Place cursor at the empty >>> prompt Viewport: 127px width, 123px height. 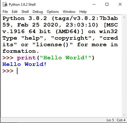(17, 71)
